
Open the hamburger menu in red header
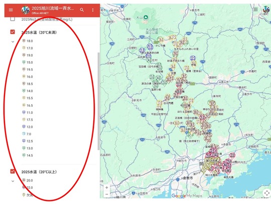(11, 10)
